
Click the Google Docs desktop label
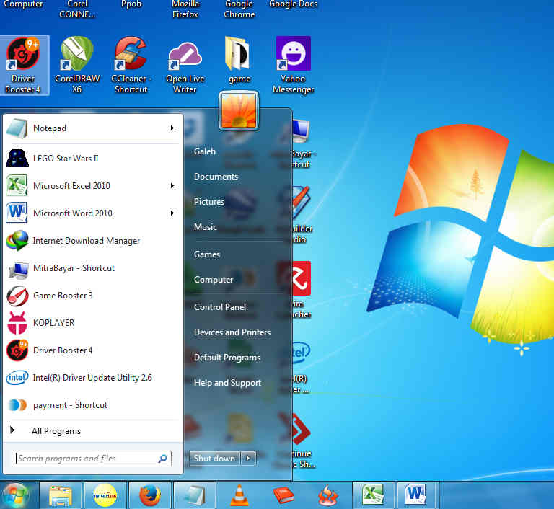coord(294,4)
